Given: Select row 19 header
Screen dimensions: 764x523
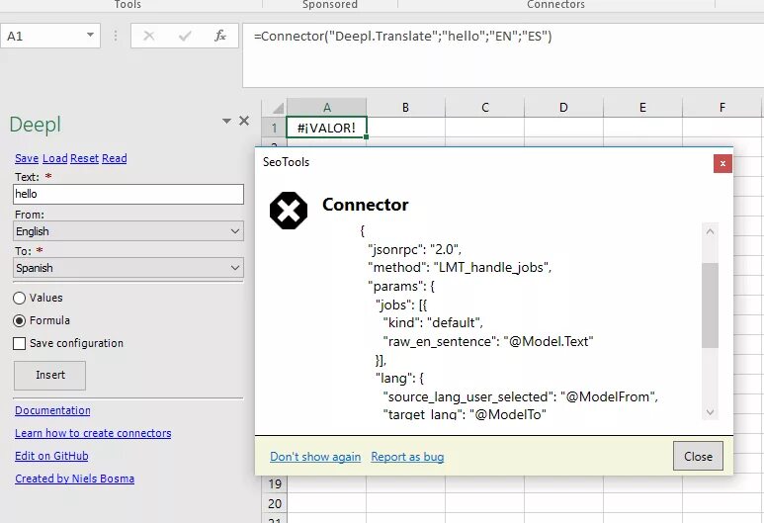Looking at the screenshot, I should tap(275, 483).
